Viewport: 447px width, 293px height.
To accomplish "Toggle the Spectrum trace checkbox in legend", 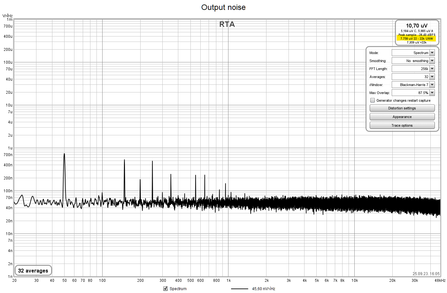I will click(166, 289).
